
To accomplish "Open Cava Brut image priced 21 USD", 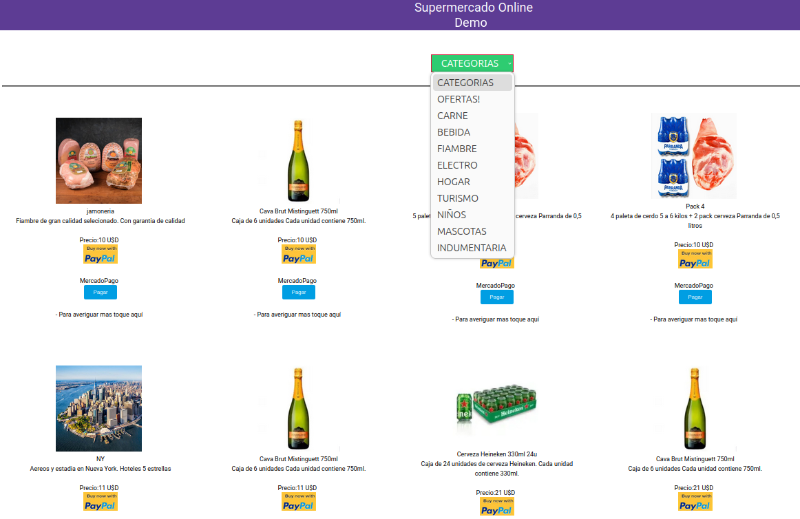I will coord(695,408).
